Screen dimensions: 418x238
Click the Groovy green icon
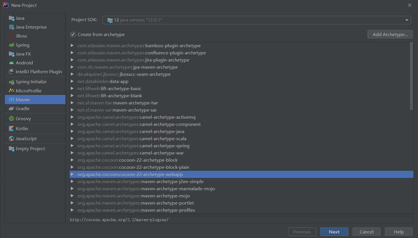click(x=11, y=118)
